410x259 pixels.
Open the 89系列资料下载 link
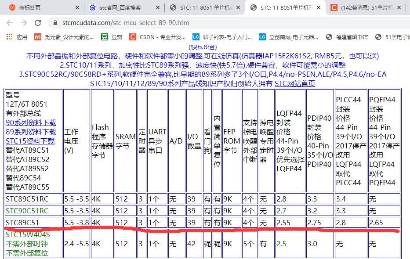point(31,132)
